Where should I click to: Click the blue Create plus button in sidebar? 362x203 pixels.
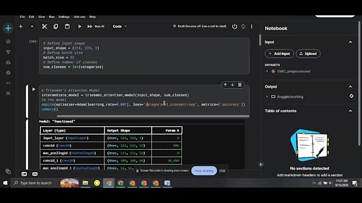pyautogui.click(x=8, y=28)
